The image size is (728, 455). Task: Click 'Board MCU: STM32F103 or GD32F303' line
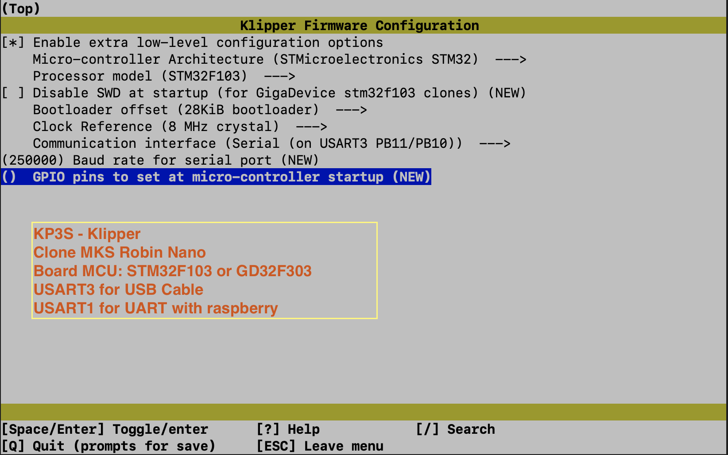pos(173,271)
